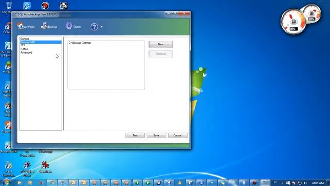Open the AVS Video Editor desktop shortcut
Image resolution: width=330 pixels, height=186 pixels.
coord(27,169)
